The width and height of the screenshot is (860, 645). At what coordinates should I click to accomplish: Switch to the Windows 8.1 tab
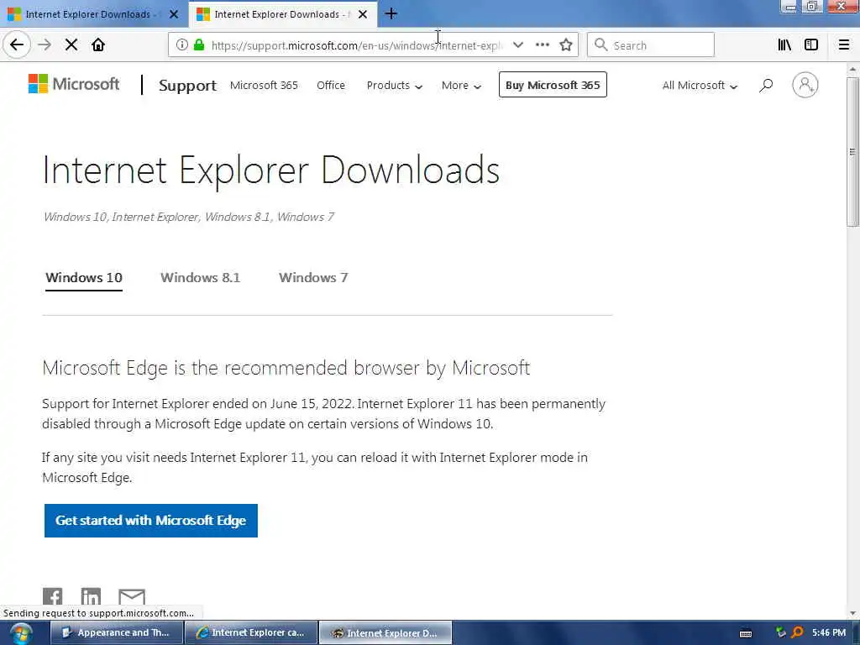point(200,278)
